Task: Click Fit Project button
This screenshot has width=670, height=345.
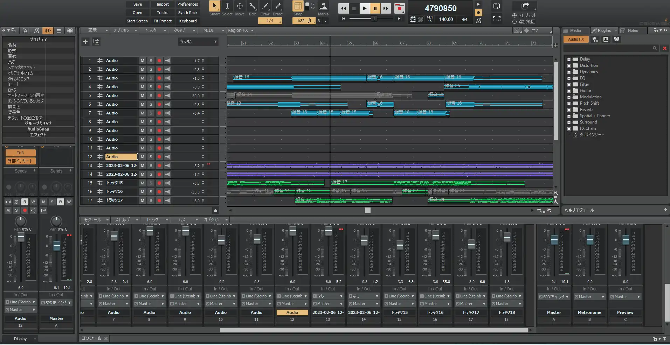Action: click(163, 21)
